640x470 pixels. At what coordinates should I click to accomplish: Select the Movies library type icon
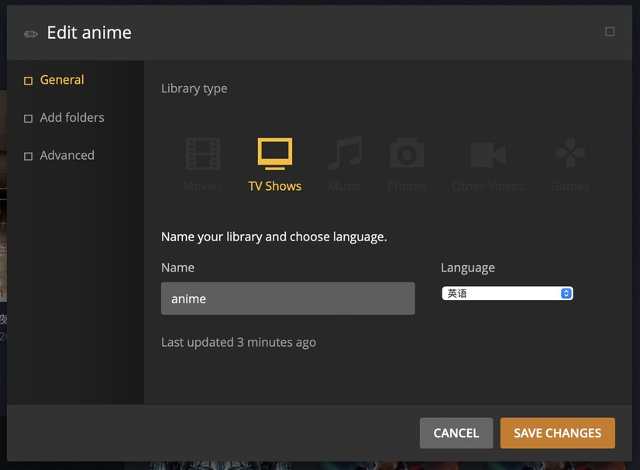[x=203, y=154]
